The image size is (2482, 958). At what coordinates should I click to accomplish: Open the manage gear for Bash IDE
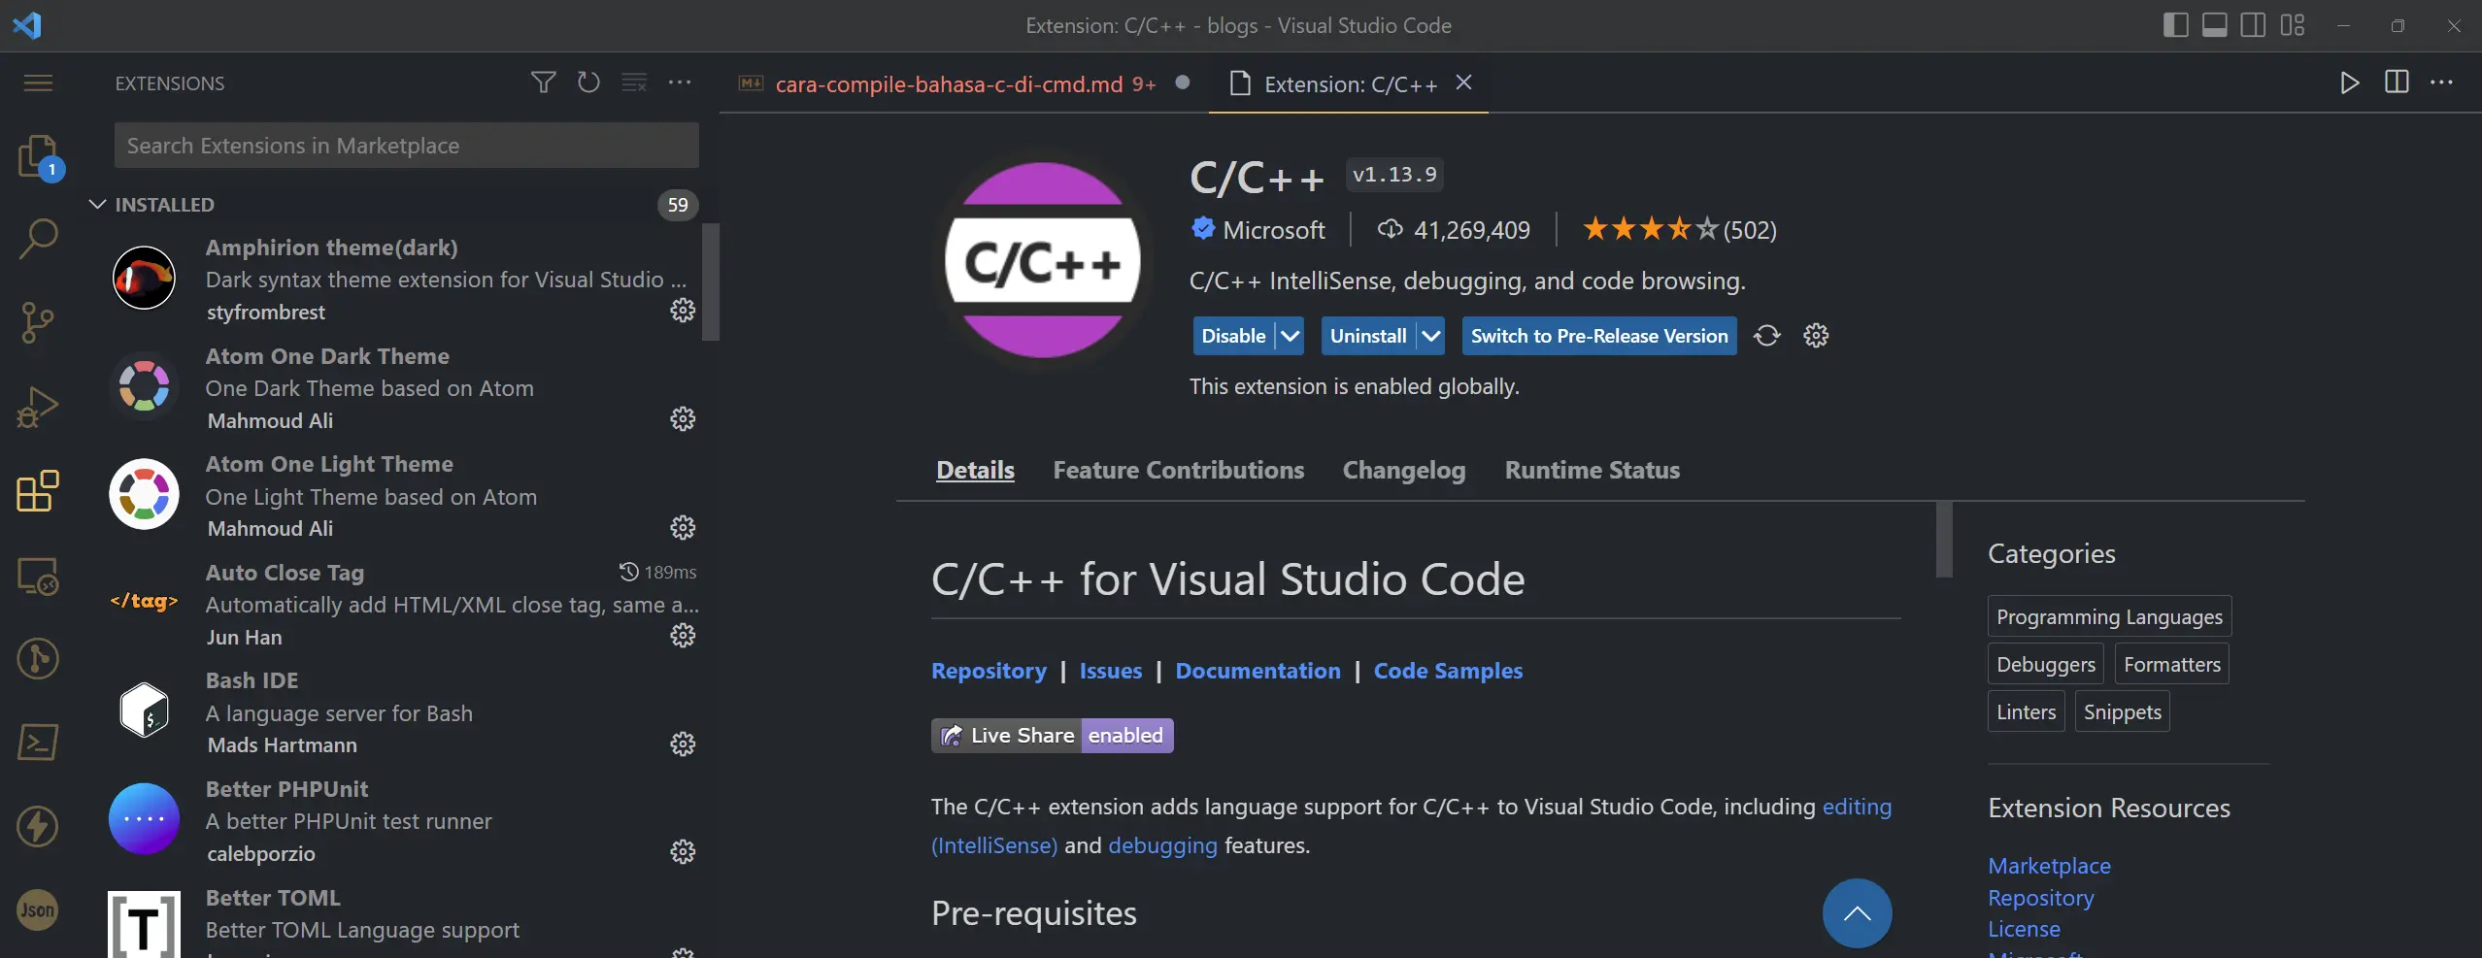[683, 744]
